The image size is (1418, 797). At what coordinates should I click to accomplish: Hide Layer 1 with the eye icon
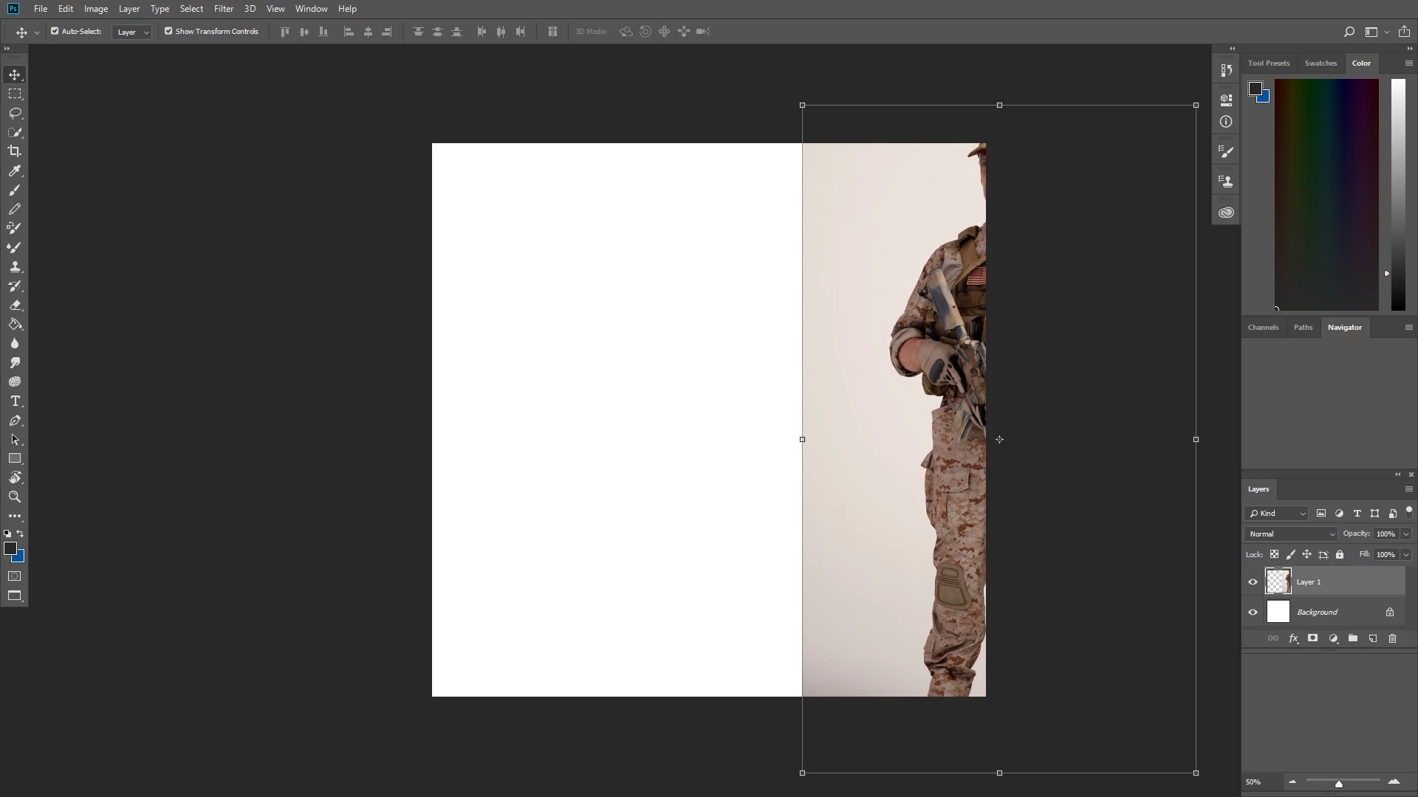(1253, 582)
